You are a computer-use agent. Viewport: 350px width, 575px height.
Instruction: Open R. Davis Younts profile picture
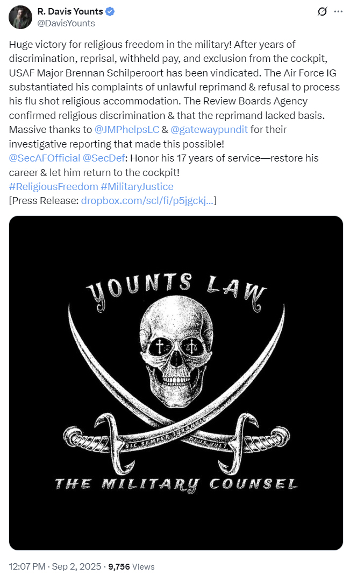(20, 17)
